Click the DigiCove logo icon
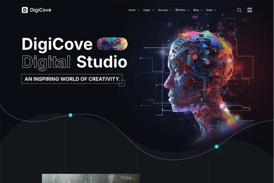Viewport: 274px width, 183px height. (x=25, y=10)
